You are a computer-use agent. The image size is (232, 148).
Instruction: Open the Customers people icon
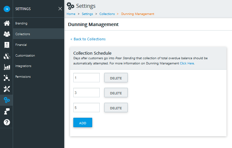tap(7, 34)
